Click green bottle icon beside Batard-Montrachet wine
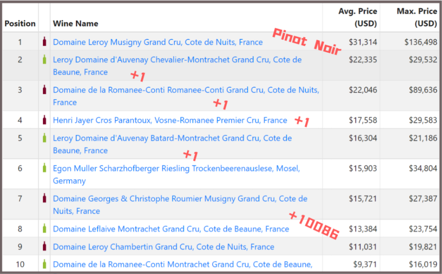 [44, 138]
